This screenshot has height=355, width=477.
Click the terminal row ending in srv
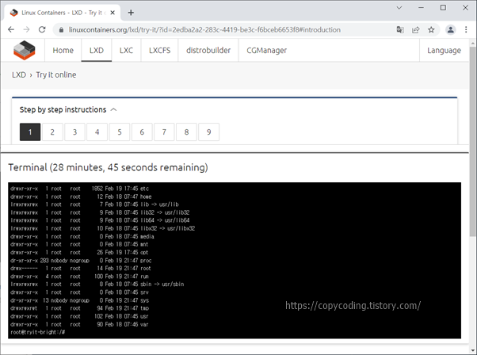click(79, 292)
